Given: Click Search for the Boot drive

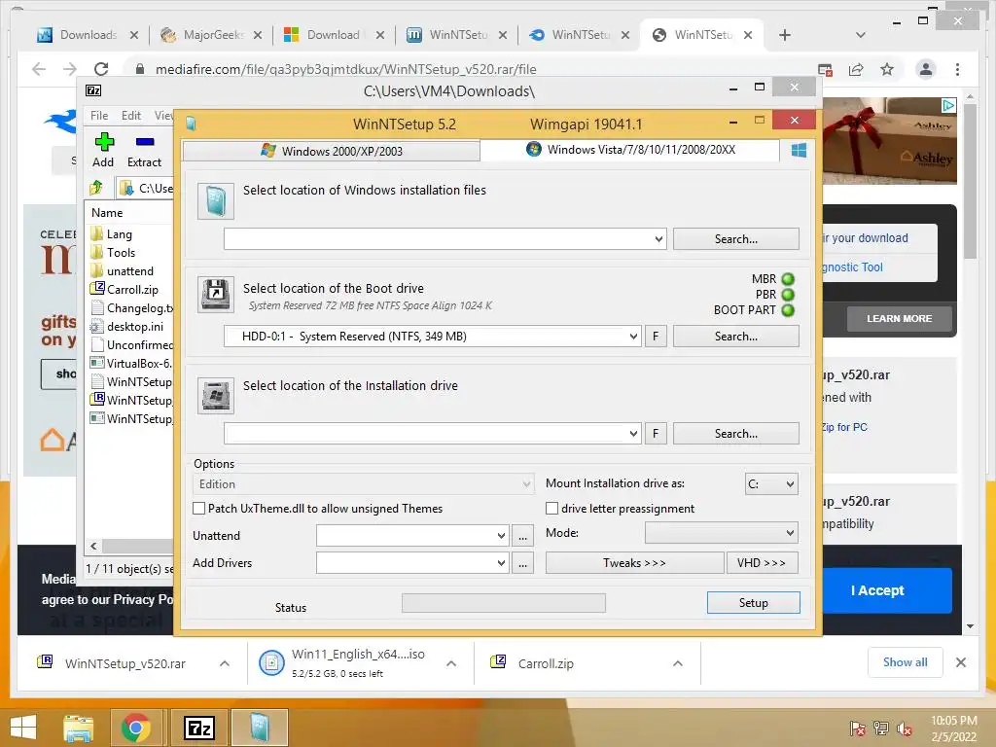Looking at the screenshot, I should click(735, 336).
